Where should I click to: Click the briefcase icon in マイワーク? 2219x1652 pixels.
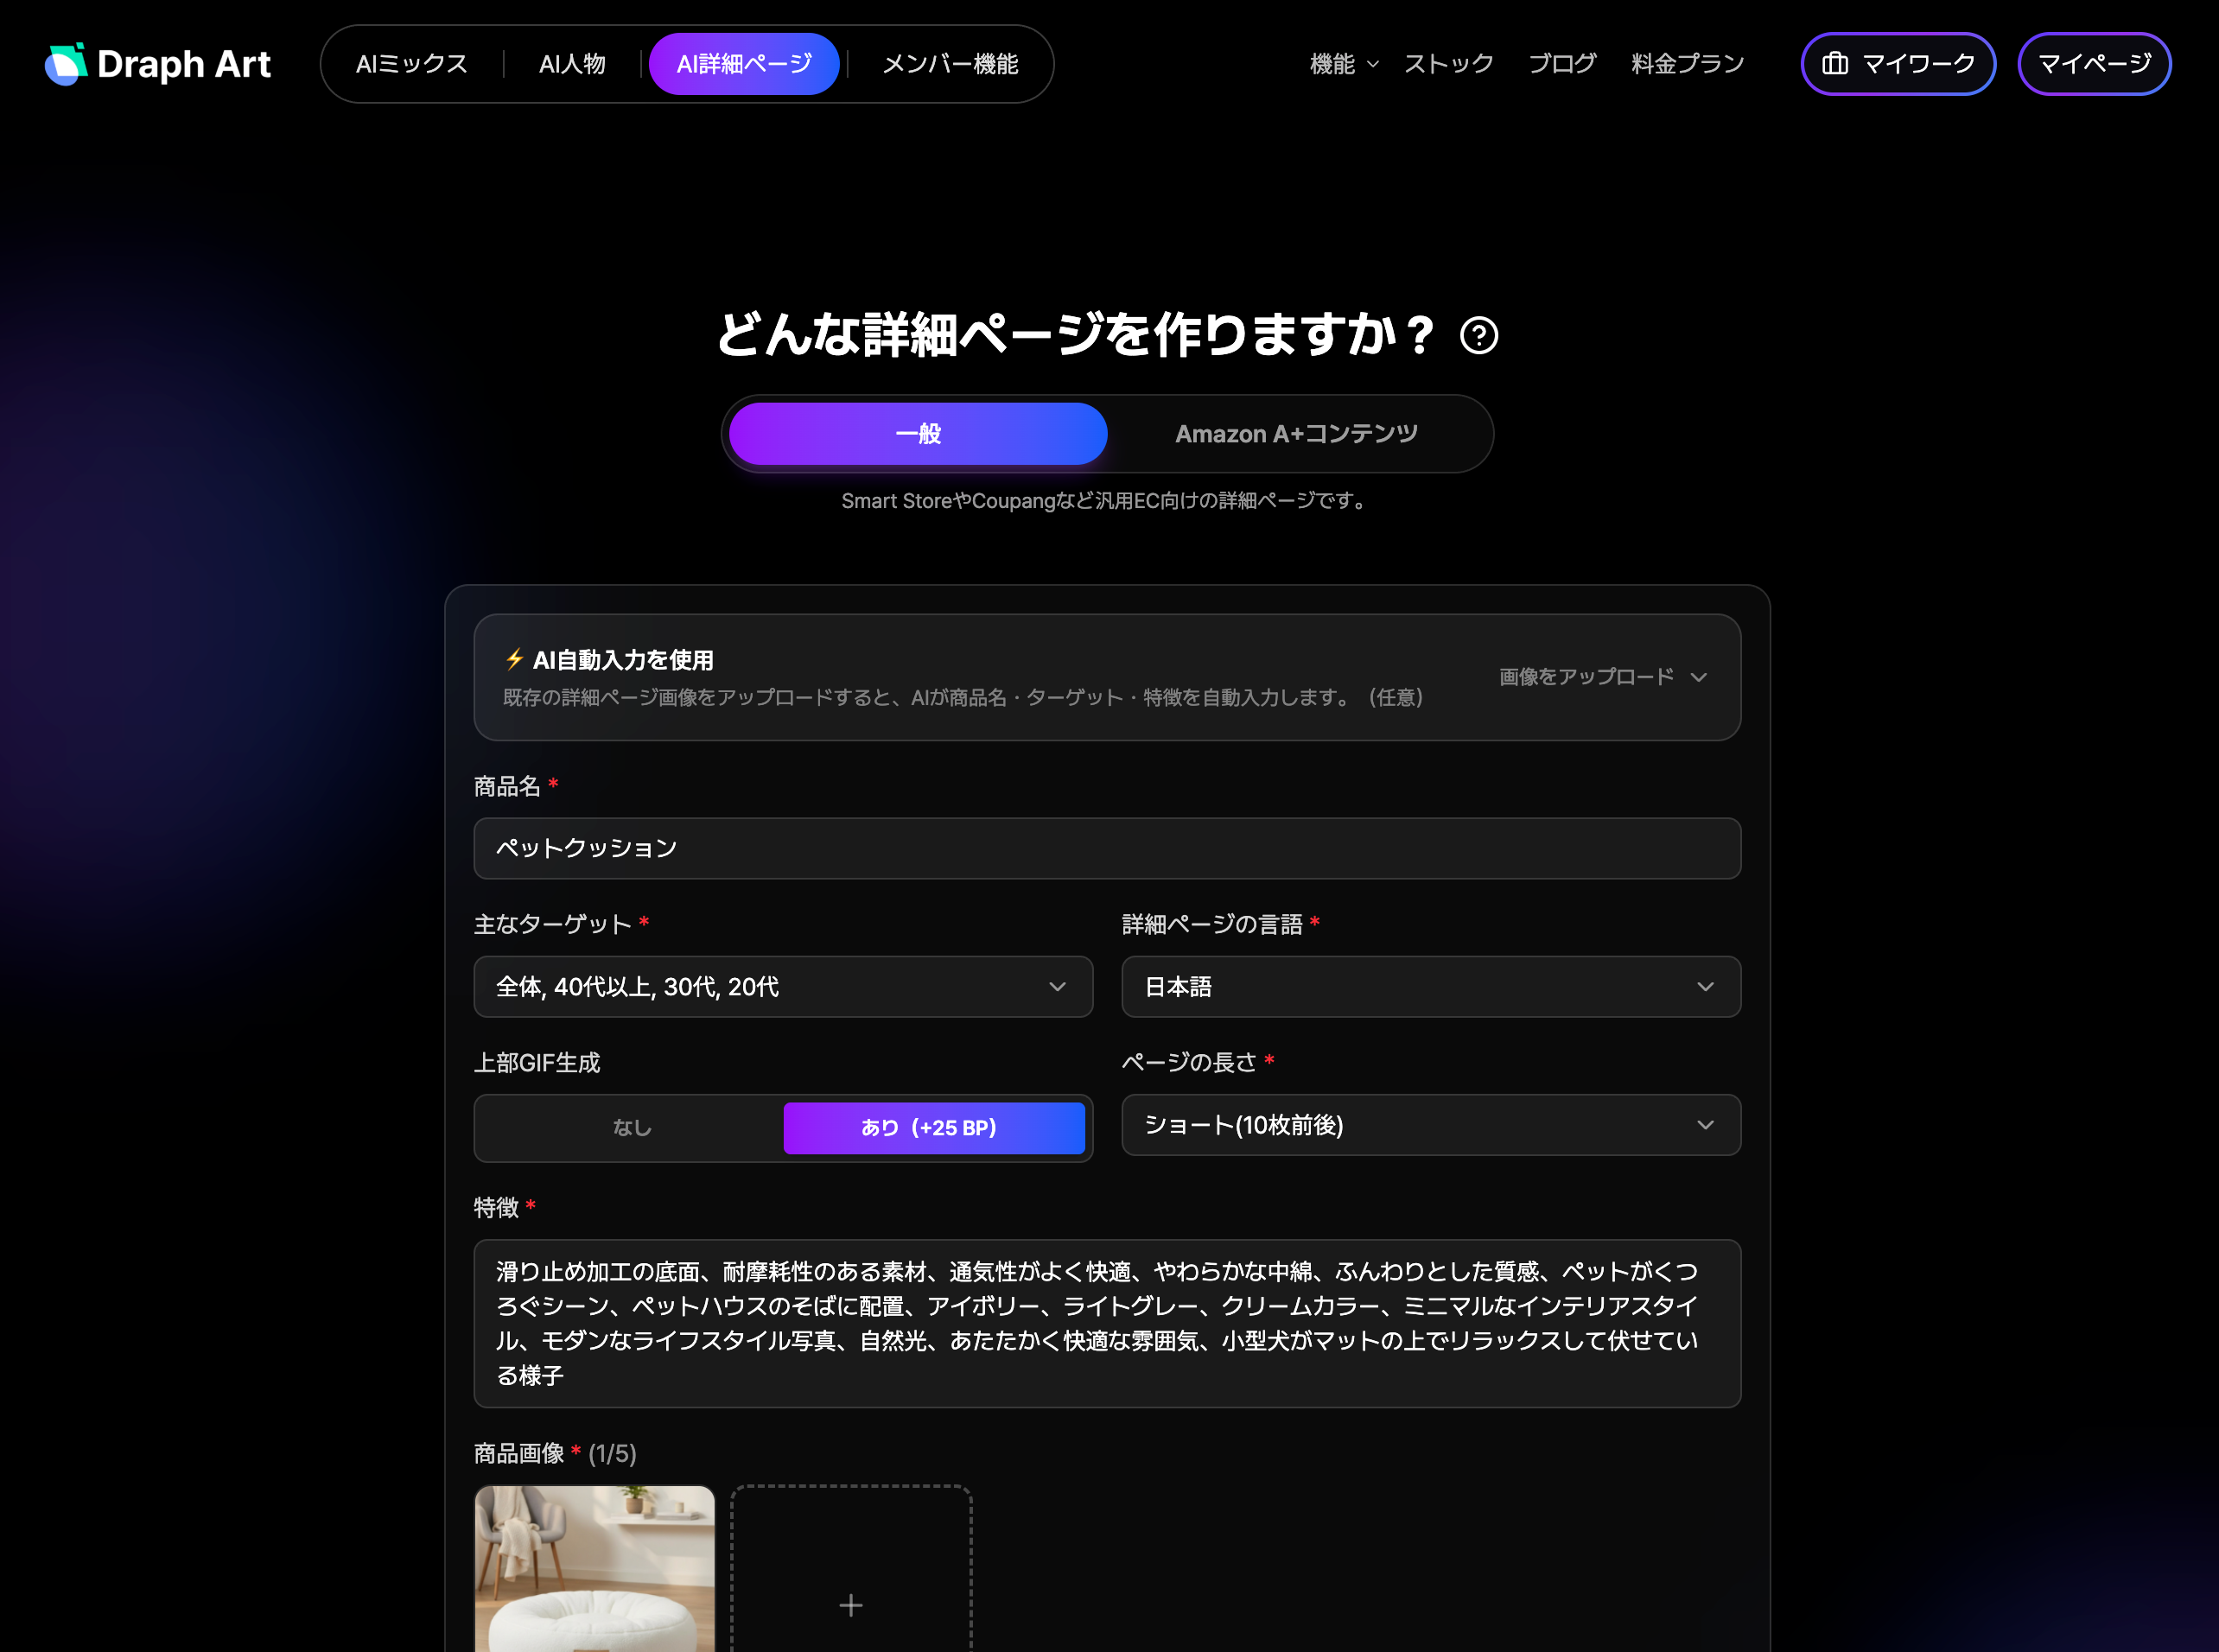tap(1835, 64)
